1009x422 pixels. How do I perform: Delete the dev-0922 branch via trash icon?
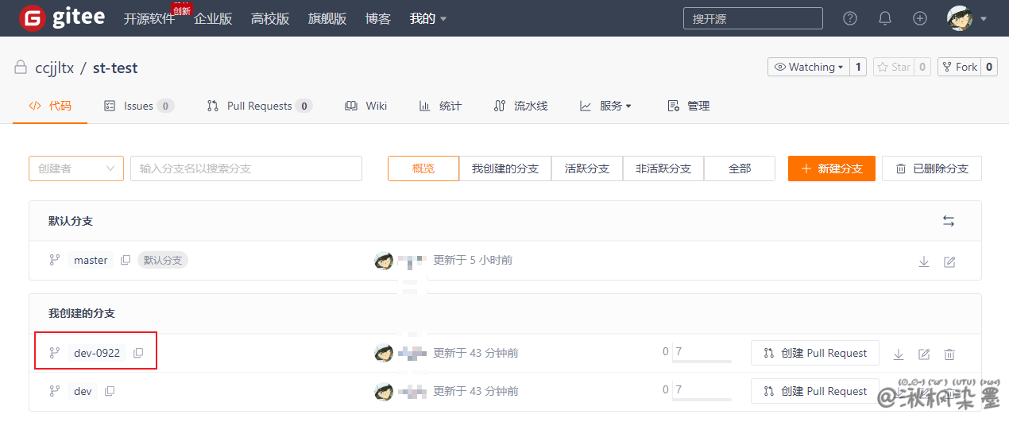click(949, 354)
